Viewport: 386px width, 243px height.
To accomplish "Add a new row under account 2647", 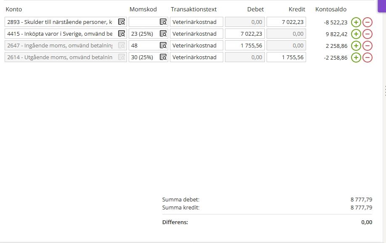I will pyautogui.click(x=355, y=45).
